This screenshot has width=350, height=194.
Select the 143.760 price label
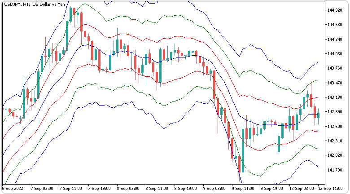point(335,68)
